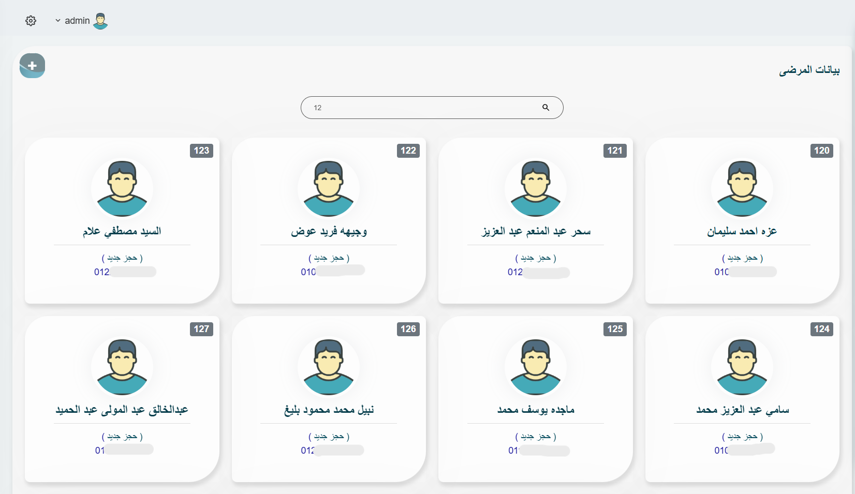855x494 pixels.
Task: Click the 126 patient number badge
Action: click(x=408, y=329)
